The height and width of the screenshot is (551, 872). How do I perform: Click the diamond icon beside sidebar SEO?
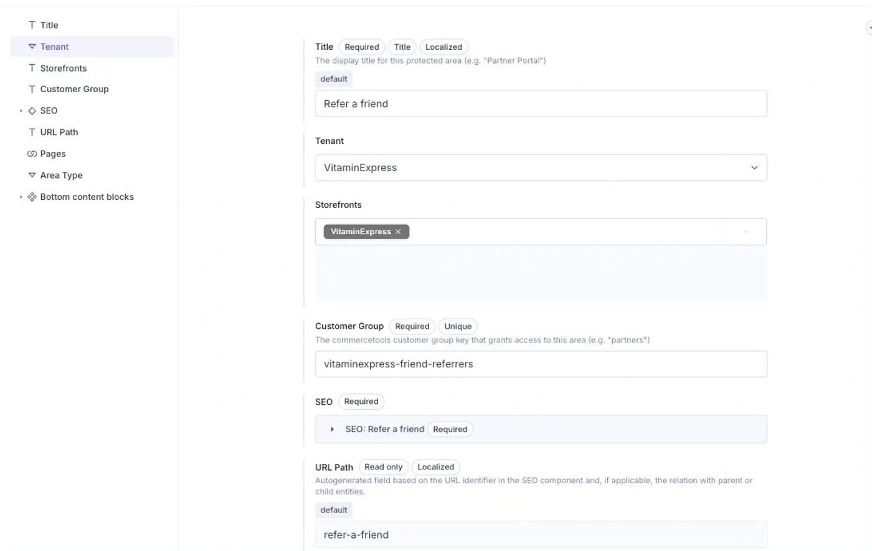point(32,111)
